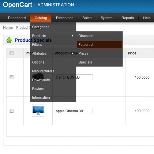The image size is (154, 154).
Task: Choose Filters in the Catalog dropdown
Action: click(x=53, y=45)
